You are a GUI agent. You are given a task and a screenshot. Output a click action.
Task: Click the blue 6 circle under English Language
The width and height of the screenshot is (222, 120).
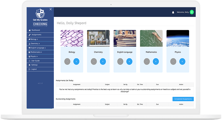click(x=129, y=62)
